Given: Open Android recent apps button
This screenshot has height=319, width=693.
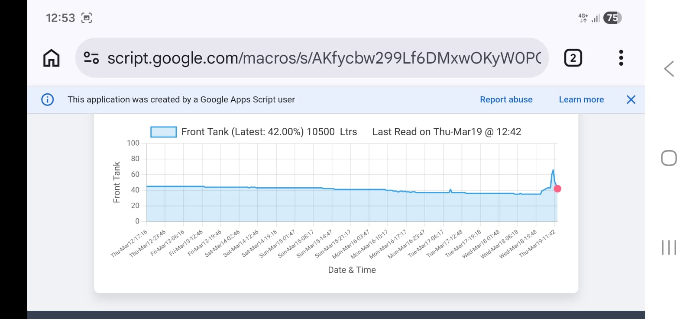Looking at the screenshot, I should pos(669,247).
